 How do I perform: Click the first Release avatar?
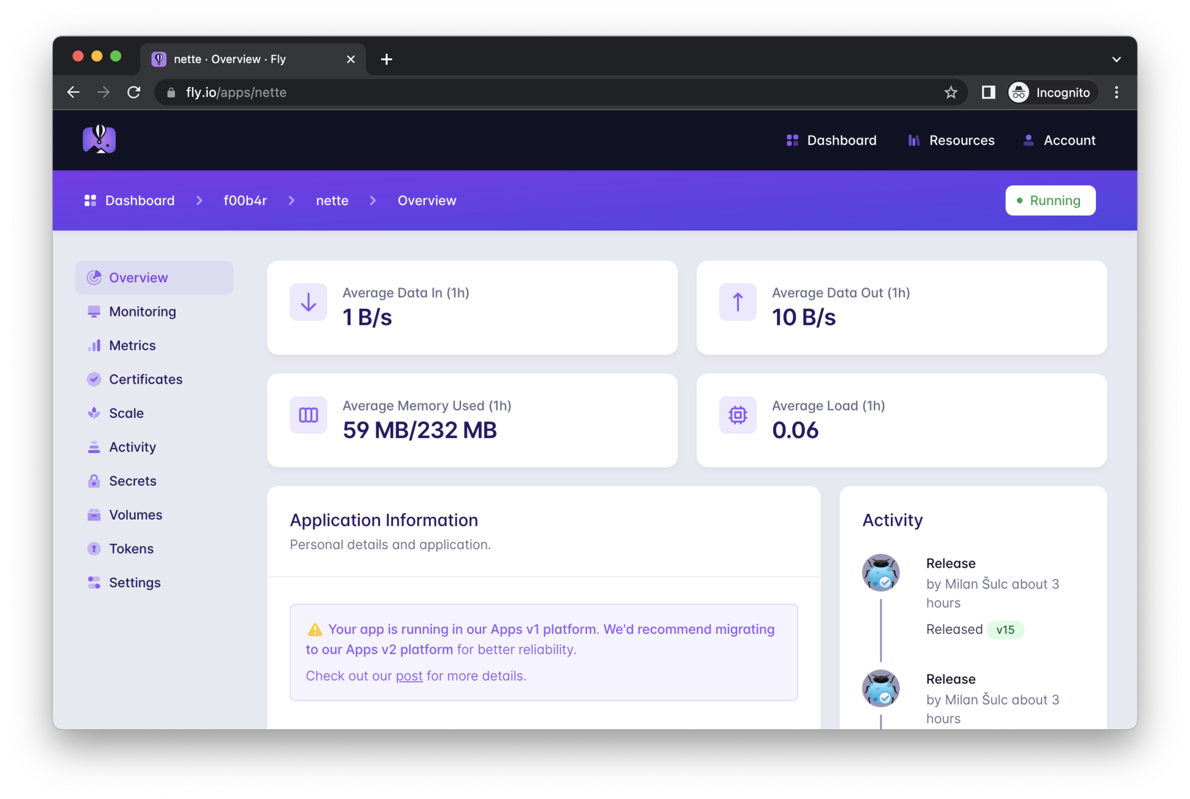coord(881,573)
